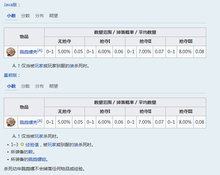Open 玩家 link in Java版 footnote
Image resolution: width=220 pixels, height=175 pixels.
tap(39, 66)
